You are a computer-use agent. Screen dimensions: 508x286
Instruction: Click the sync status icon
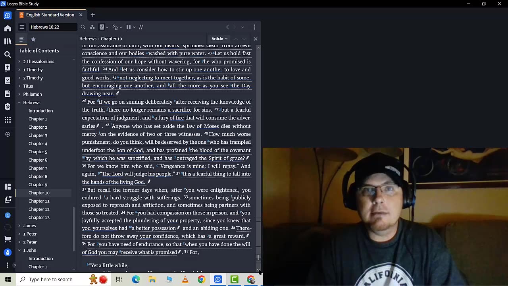pos(8,227)
